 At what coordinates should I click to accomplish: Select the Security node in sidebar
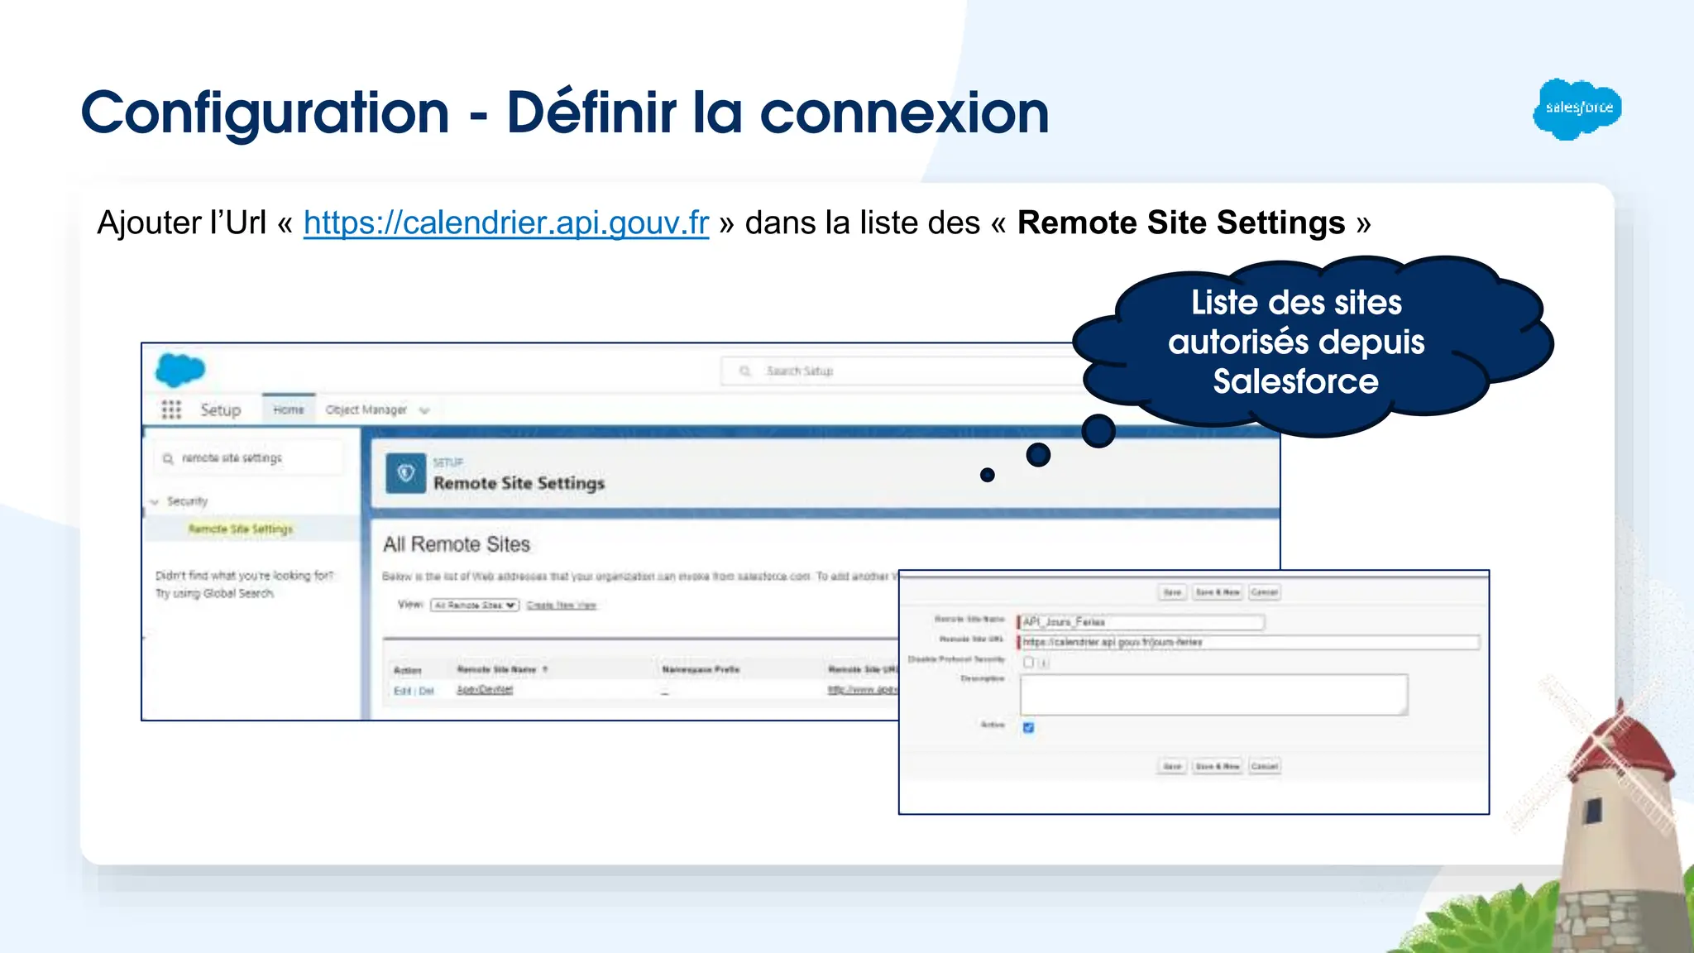(x=187, y=501)
